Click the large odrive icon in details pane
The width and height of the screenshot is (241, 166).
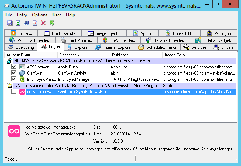14,131
